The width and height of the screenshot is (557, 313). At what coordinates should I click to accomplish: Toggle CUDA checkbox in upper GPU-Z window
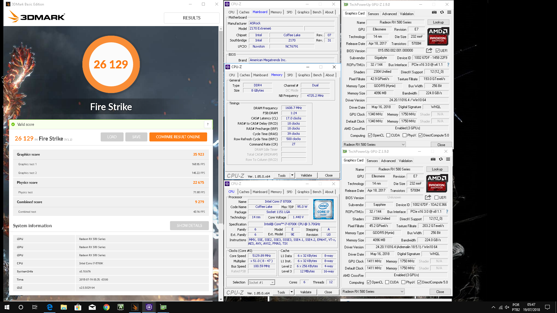pos(388,135)
